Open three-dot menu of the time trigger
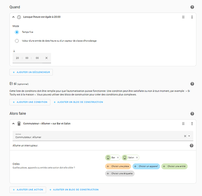 [x=192, y=17]
